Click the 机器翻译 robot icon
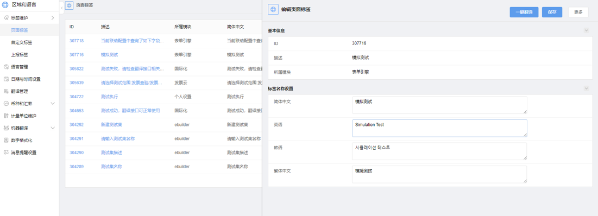Image resolution: width=598 pixels, height=216 pixels. pyautogui.click(x=6, y=128)
